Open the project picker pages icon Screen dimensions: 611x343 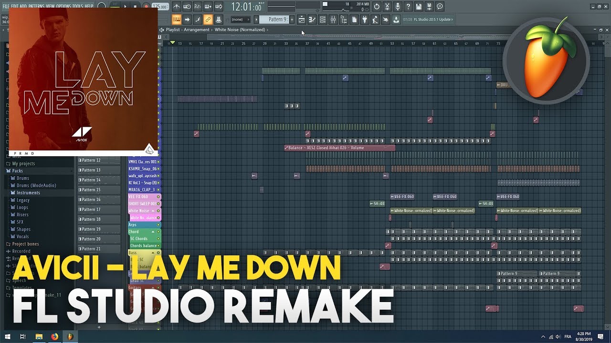[x=354, y=20]
